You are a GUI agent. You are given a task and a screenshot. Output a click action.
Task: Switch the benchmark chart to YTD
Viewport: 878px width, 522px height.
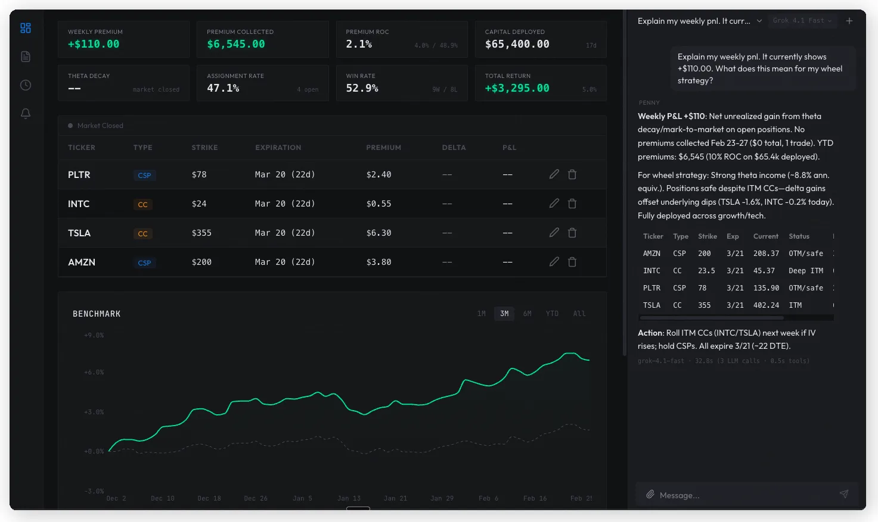552,313
